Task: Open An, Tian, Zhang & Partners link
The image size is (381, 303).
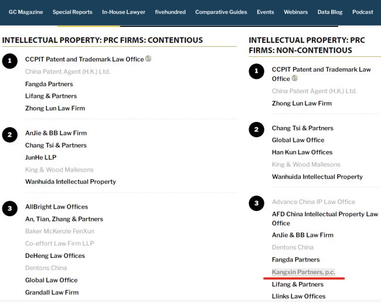Action: click(64, 219)
